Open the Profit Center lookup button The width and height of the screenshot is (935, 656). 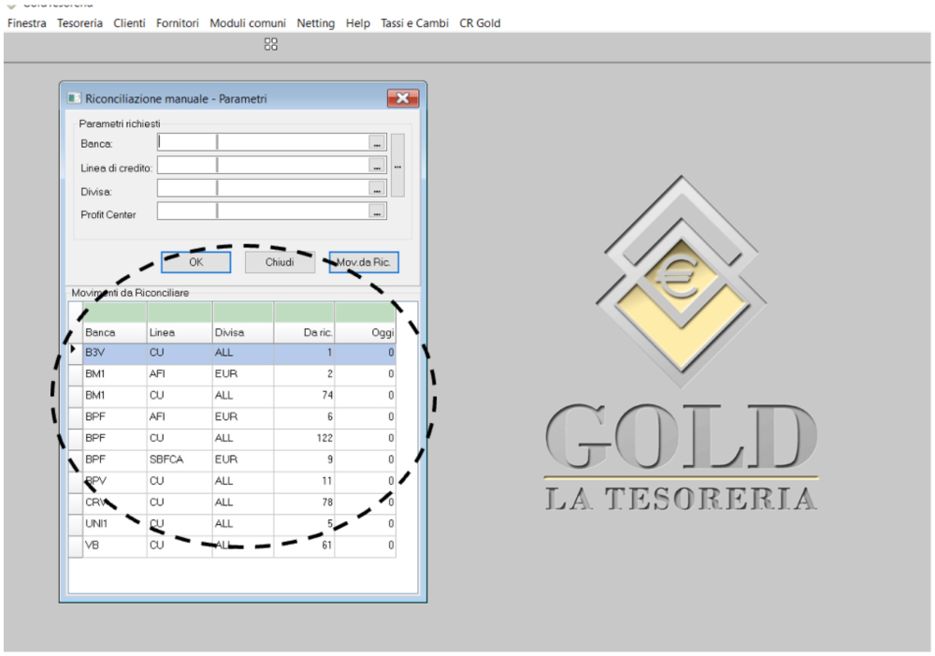coord(377,213)
